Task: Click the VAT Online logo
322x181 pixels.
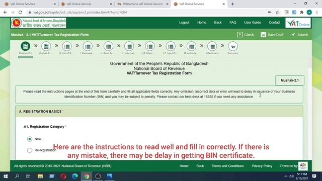Action: coord(298,23)
